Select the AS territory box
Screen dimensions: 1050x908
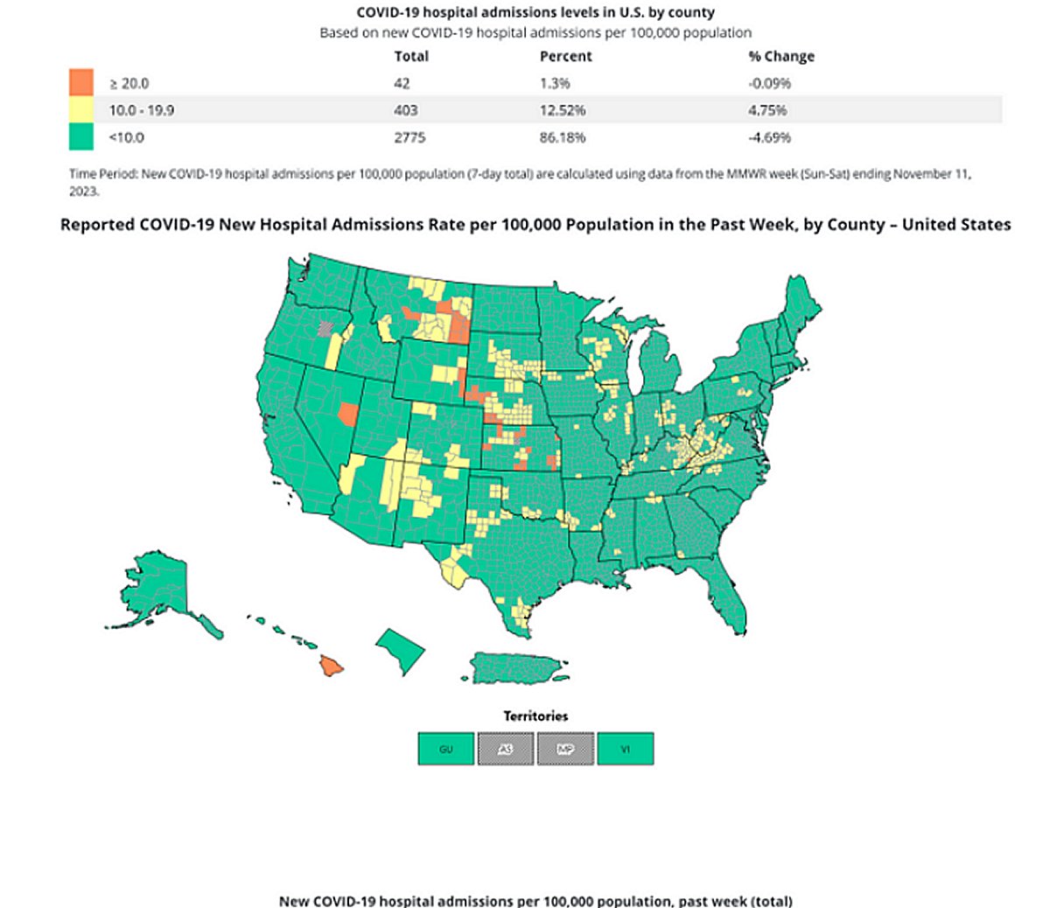point(506,749)
